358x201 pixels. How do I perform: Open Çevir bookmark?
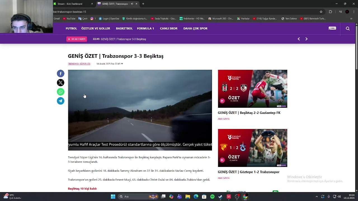click(x=83, y=19)
